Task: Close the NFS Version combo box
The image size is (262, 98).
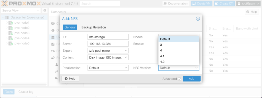Action: (x=196, y=68)
